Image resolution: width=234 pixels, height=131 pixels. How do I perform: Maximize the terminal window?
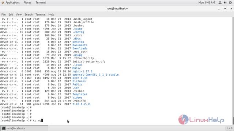225,9
